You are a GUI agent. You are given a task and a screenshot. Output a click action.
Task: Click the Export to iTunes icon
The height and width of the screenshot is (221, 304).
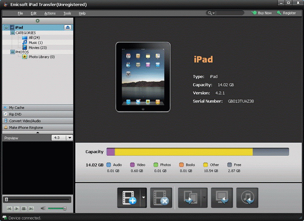[247, 197]
